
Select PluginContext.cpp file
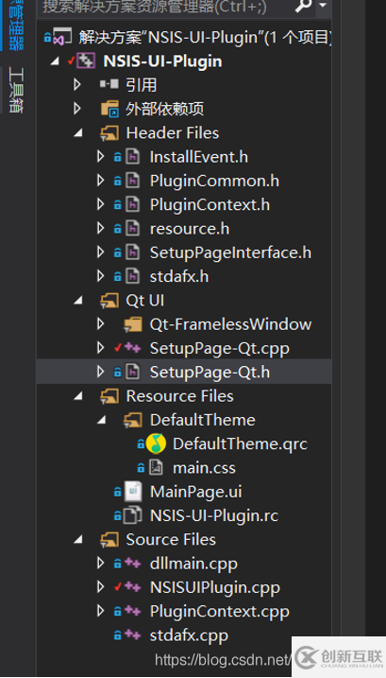[x=219, y=612]
